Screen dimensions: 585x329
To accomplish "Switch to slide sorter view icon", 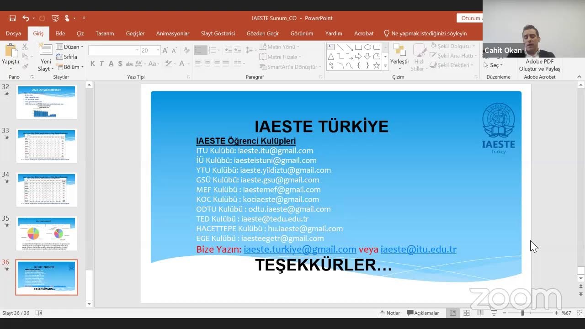I will pyautogui.click(x=467, y=313).
